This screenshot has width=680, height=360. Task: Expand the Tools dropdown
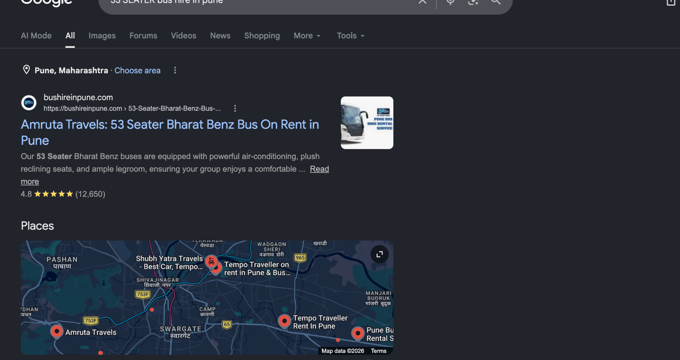pos(351,36)
